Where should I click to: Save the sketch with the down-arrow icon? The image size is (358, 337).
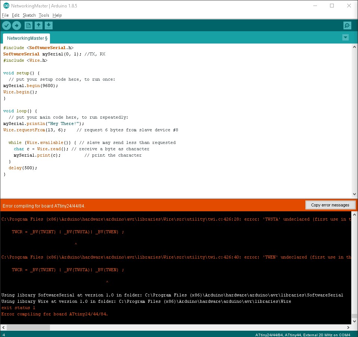coord(48,26)
